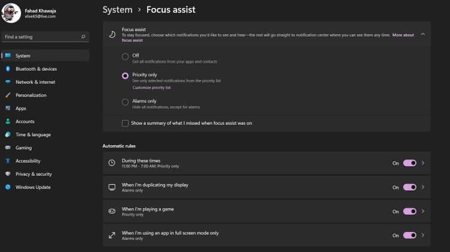Click the Gaming controller icon in sidebar
Screen dimensions: 450x252
pos(8,148)
